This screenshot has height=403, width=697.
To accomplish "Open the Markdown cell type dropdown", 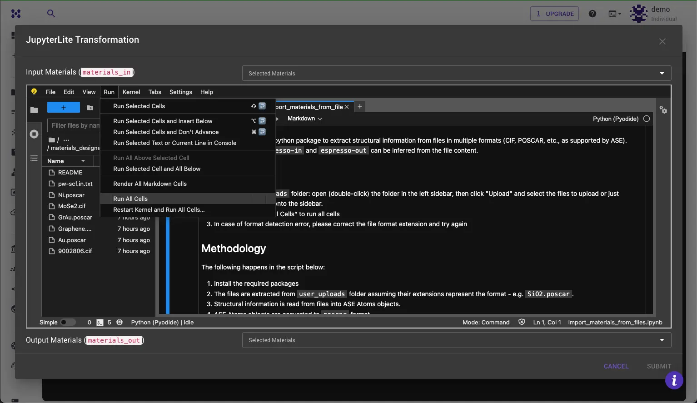I will (304, 119).
